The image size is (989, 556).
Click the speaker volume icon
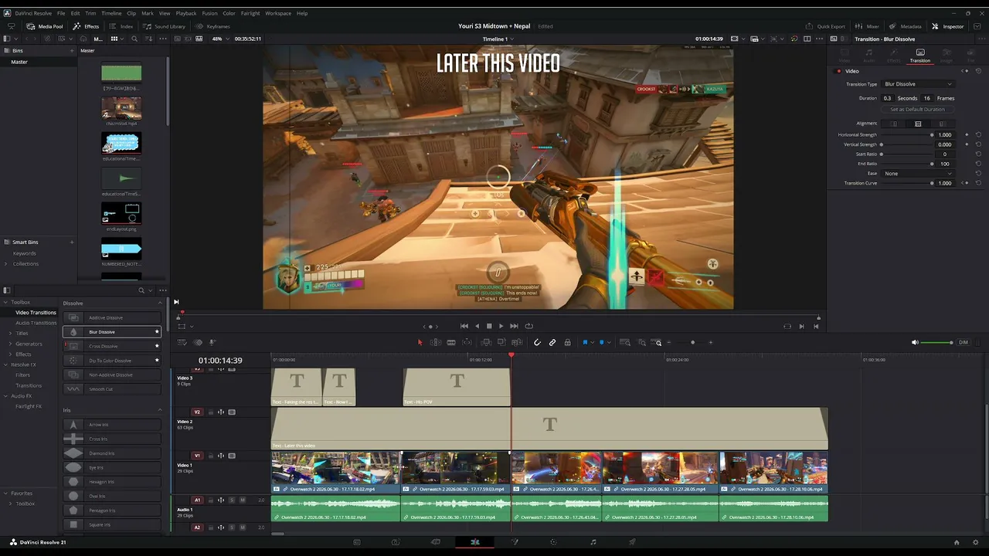[x=916, y=342]
